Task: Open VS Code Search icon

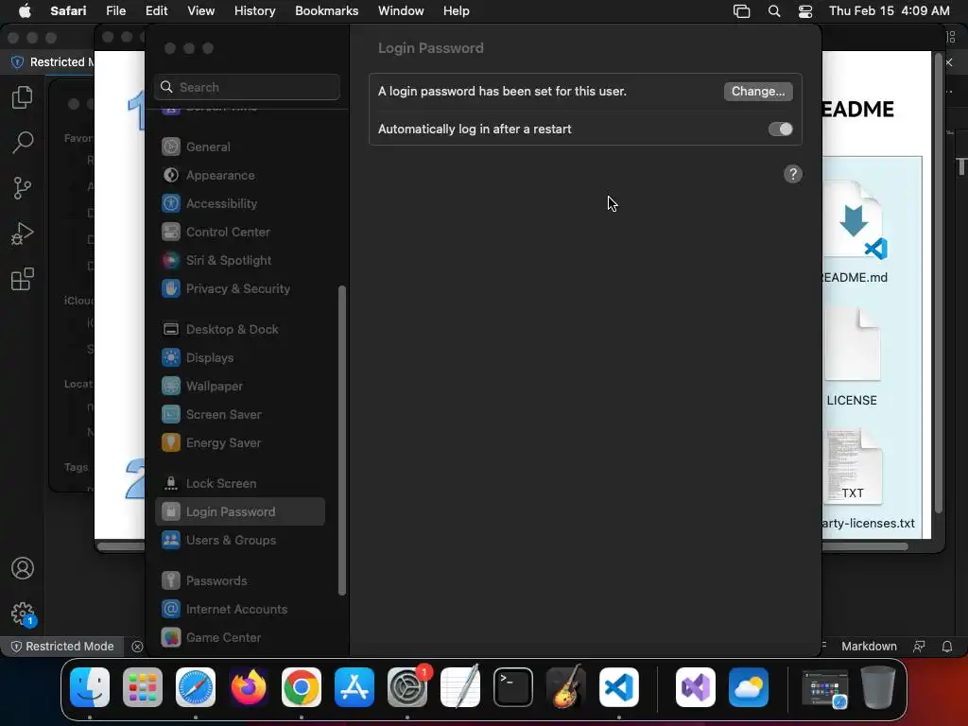Action: click(x=23, y=142)
